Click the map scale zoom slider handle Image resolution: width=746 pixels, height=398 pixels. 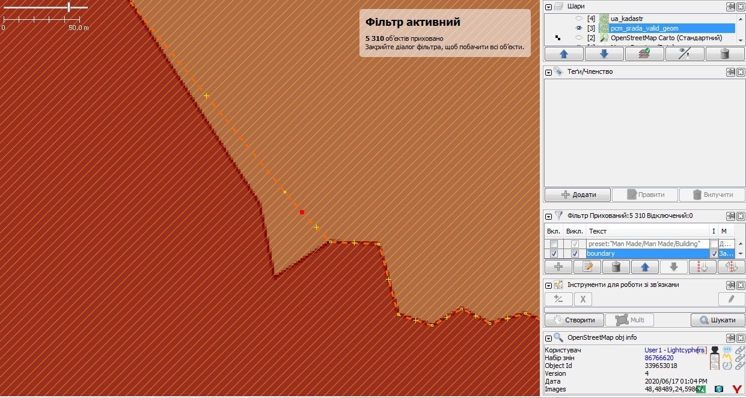(69, 7)
